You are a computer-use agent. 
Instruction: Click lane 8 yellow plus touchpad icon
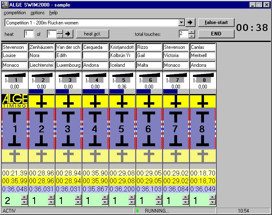click(203, 101)
